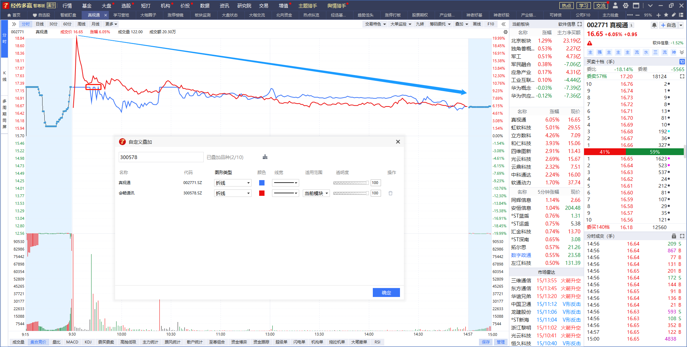Toggle KDJ indicator at the bottom
The width and height of the screenshot is (687, 347).
click(x=88, y=342)
